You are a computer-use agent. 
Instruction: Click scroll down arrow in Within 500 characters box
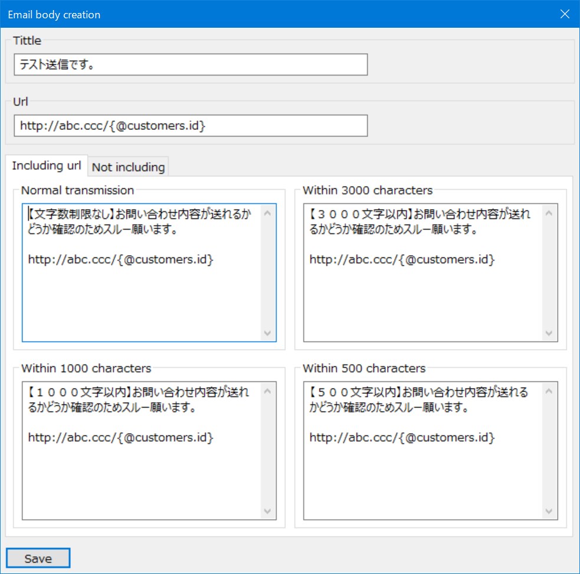(x=549, y=511)
